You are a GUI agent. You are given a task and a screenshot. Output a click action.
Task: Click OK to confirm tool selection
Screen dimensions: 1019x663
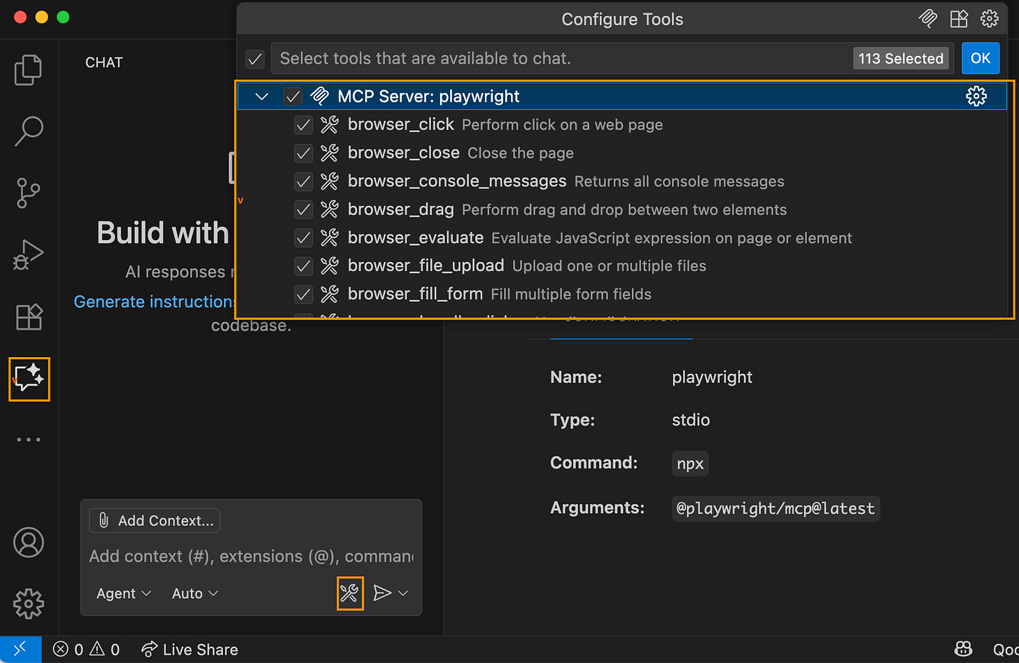tap(981, 58)
